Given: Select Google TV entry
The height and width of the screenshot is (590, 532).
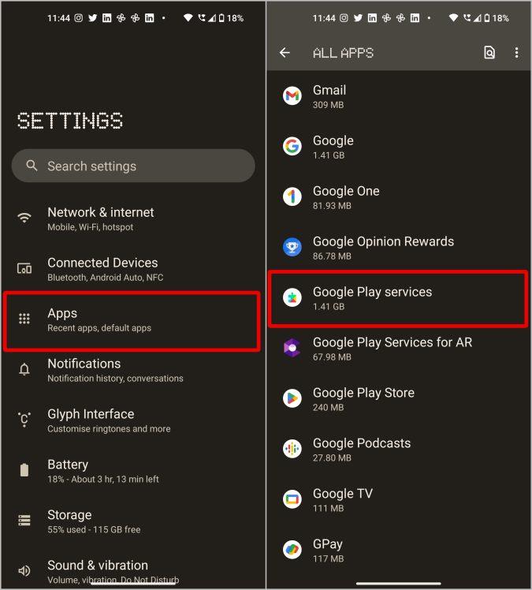Looking at the screenshot, I should pos(399,500).
